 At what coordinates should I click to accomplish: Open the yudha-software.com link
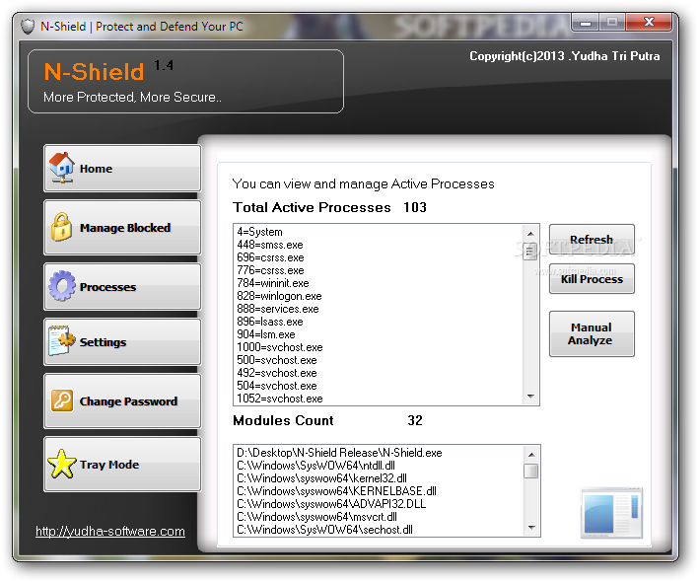click(x=110, y=531)
